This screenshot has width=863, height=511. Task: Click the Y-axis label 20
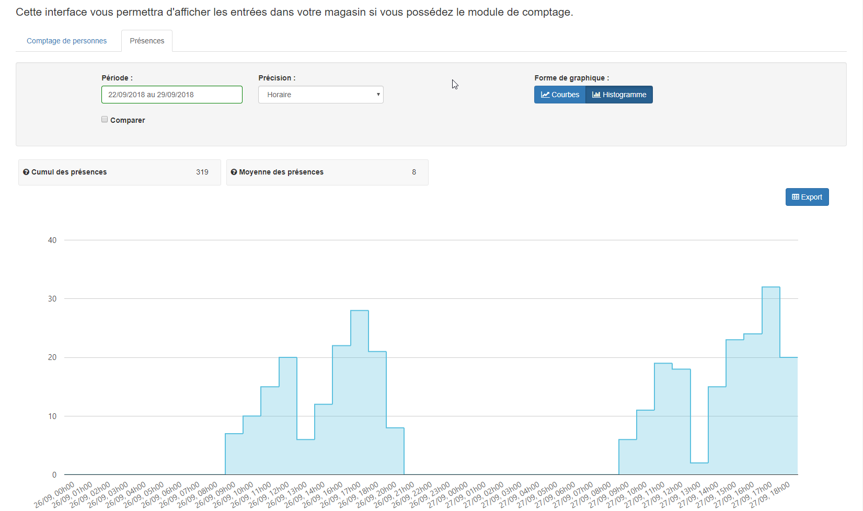tap(52, 357)
